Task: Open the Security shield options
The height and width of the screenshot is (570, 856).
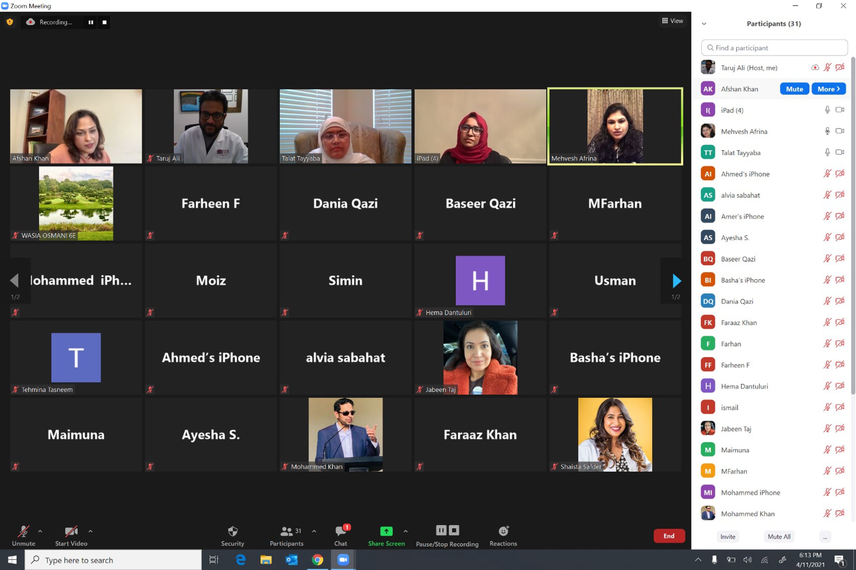Action: (232, 535)
